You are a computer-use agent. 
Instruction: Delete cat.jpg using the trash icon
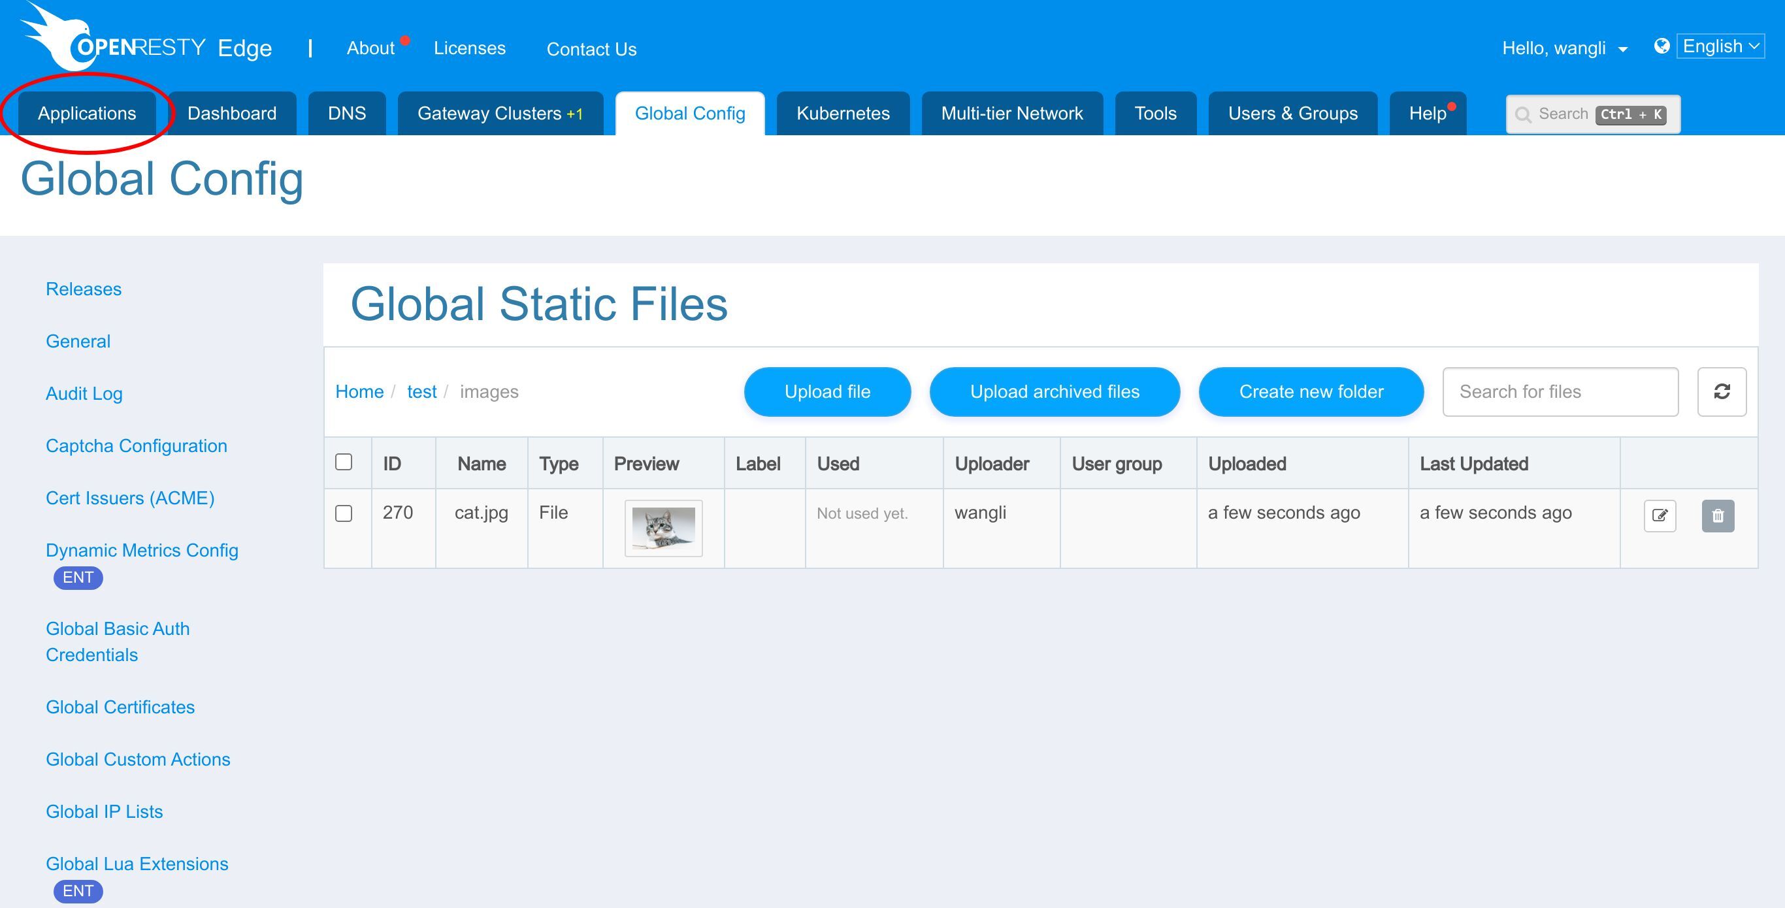1718,515
